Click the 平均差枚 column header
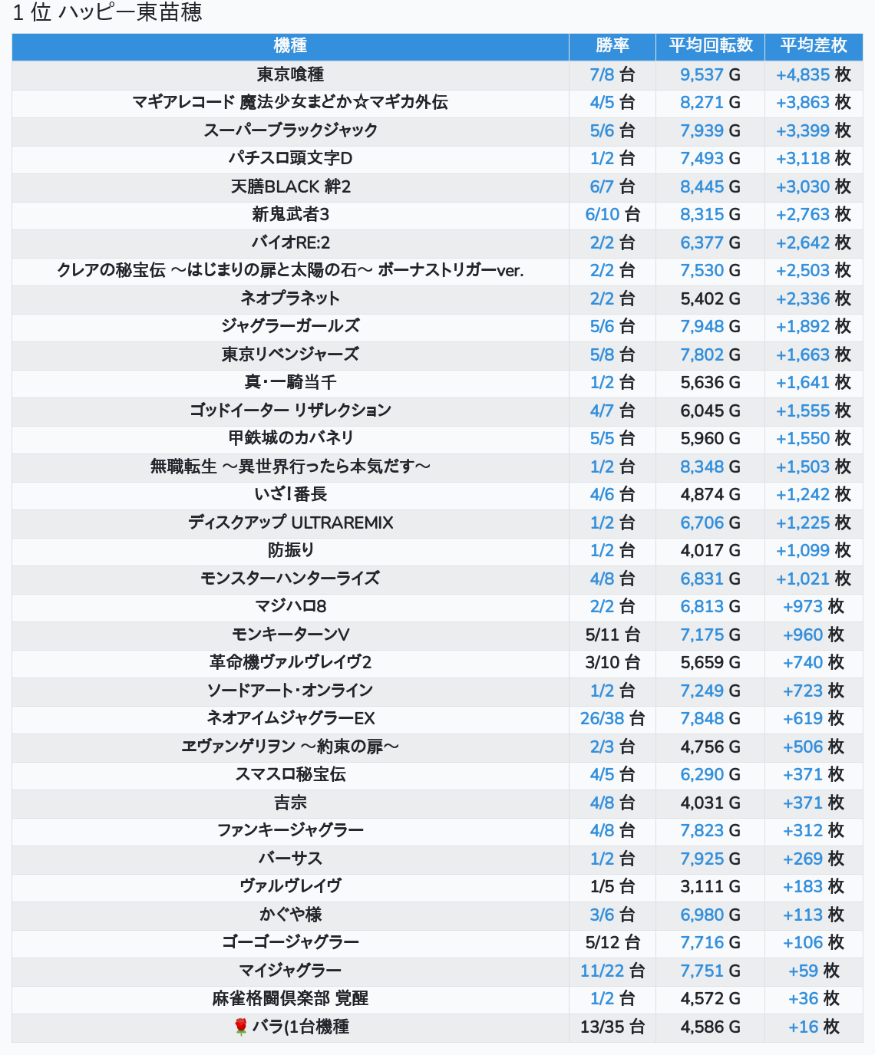The width and height of the screenshot is (875, 1055). tap(813, 46)
